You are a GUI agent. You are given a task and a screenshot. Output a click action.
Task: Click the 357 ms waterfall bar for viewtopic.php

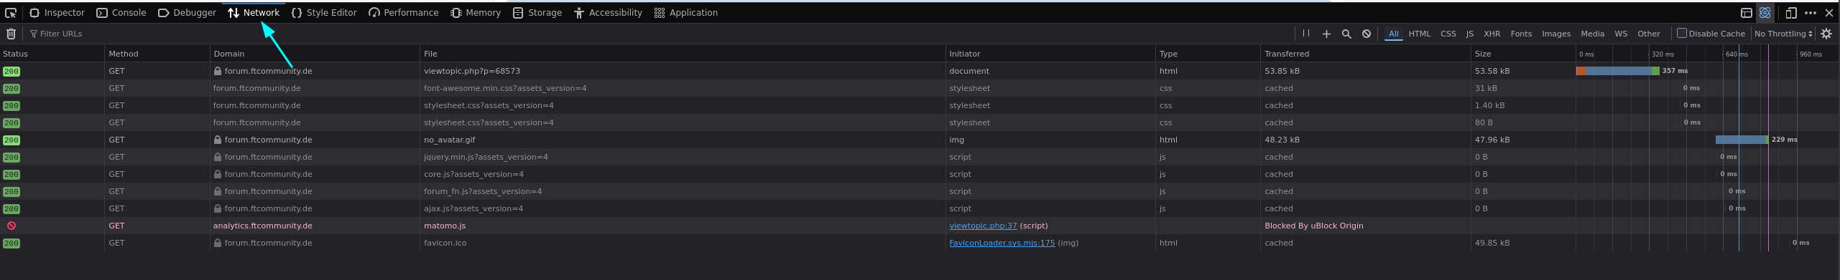click(1617, 71)
